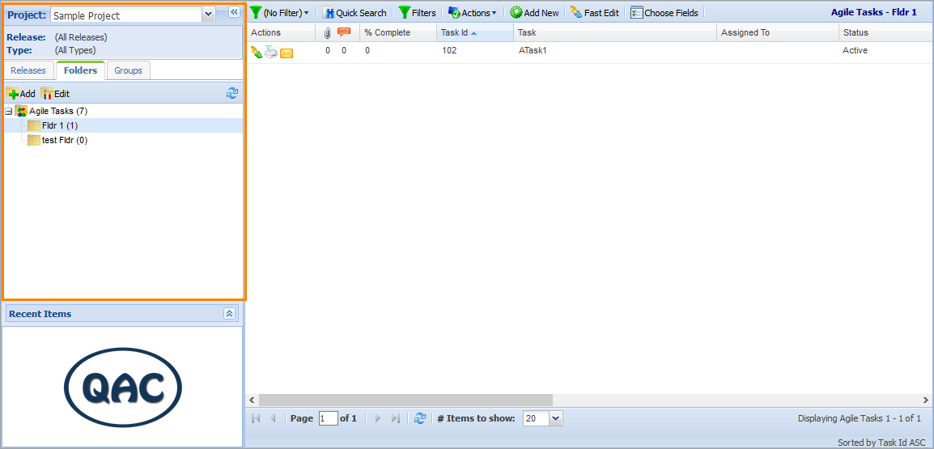Click the QAC logo
The width and height of the screenshot is (934, 449).
[x=123, y=388]
